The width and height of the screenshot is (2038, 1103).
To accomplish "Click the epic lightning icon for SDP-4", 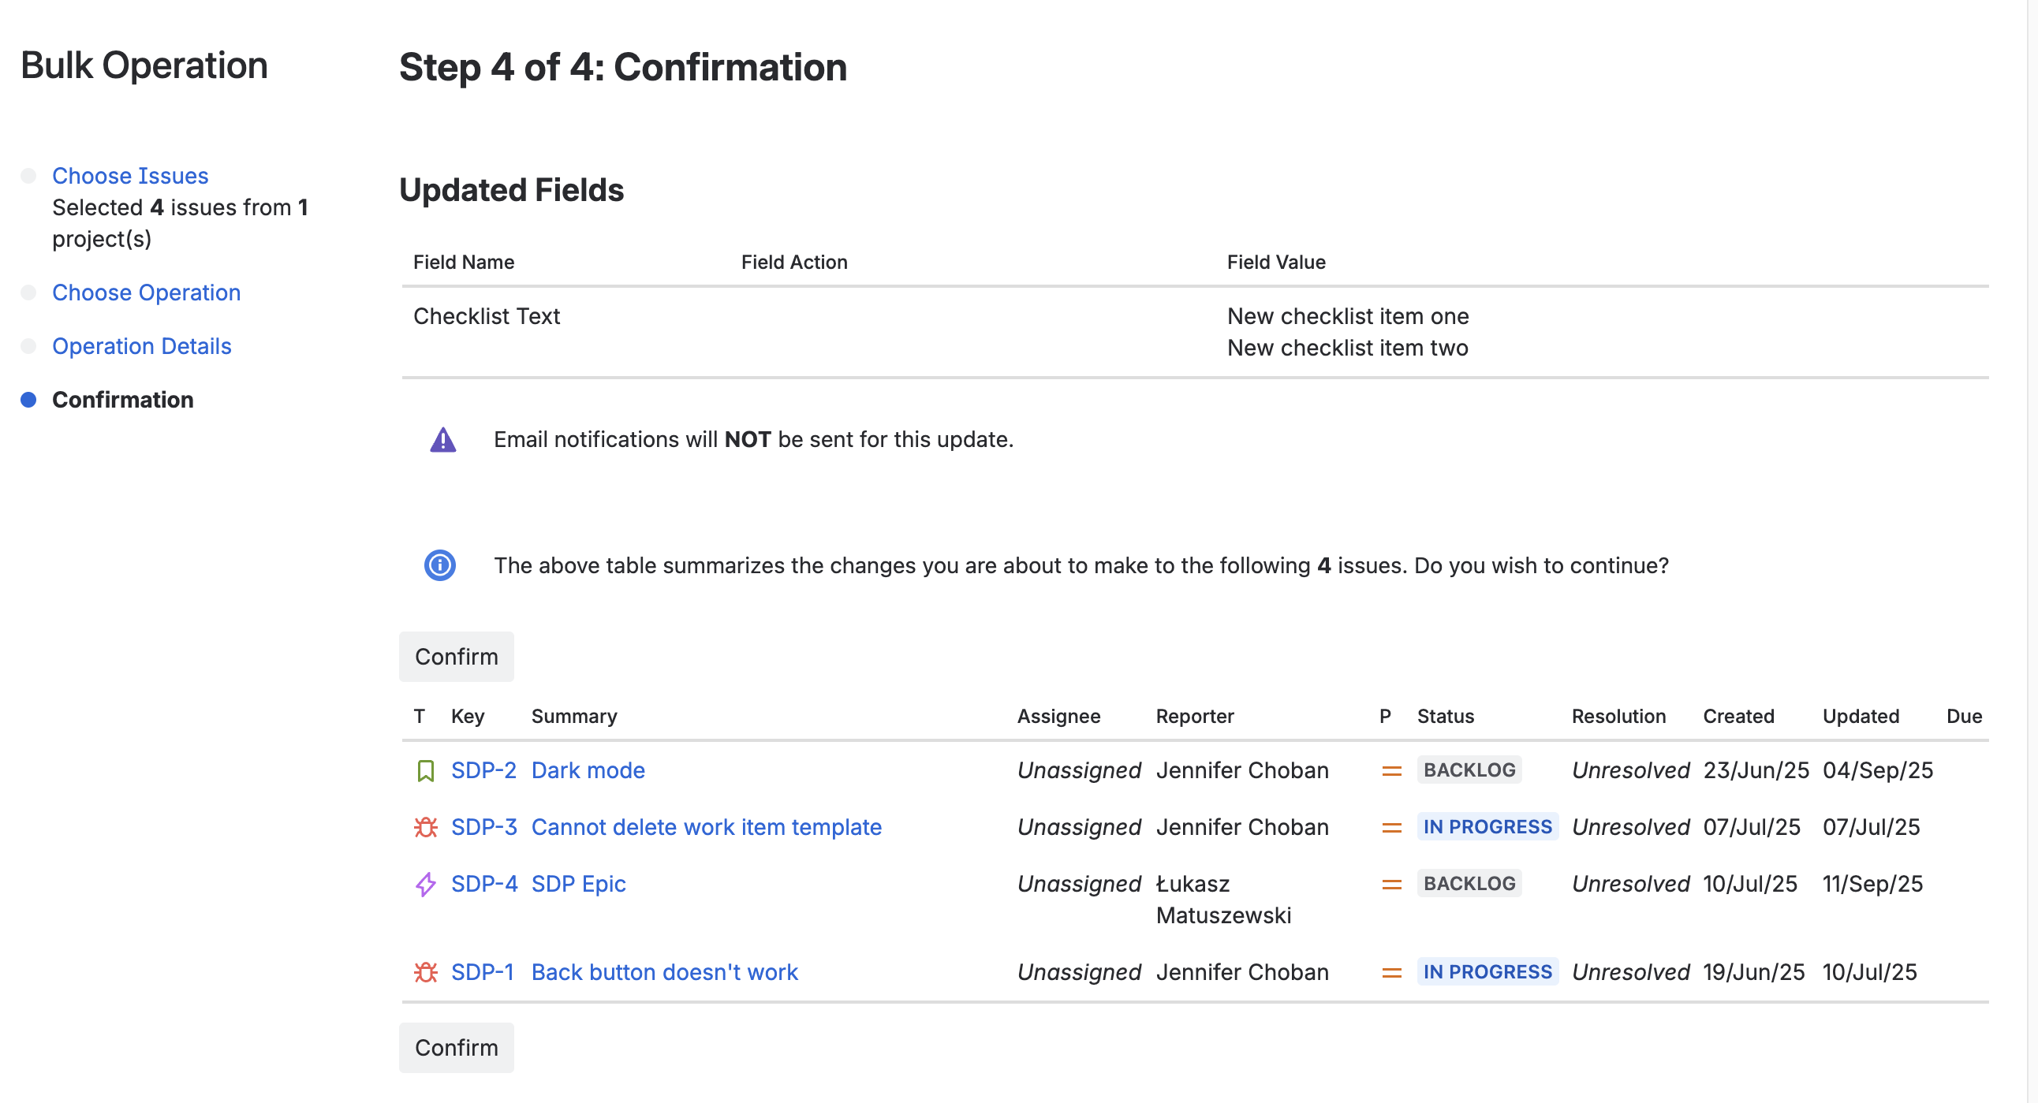I will pos(426,884).
